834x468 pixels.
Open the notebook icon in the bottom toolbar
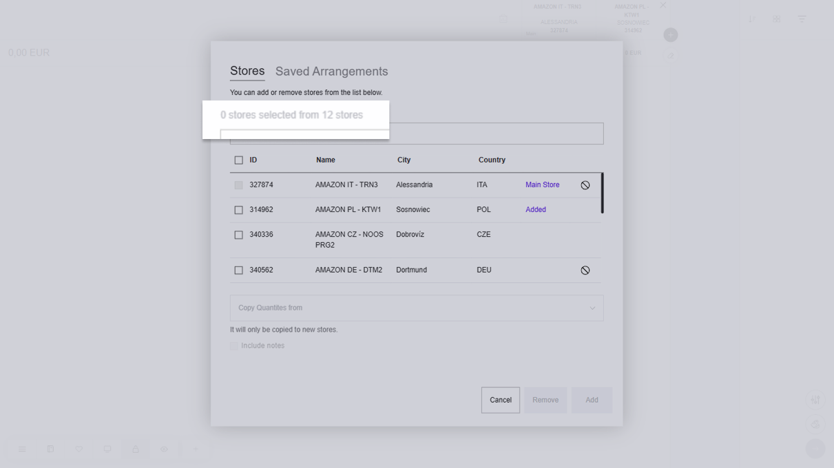tap(50, 449)
